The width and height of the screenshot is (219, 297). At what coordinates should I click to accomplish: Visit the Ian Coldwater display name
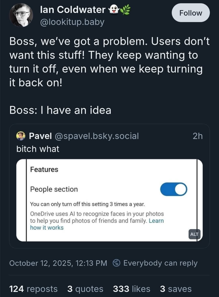point(73,10)
